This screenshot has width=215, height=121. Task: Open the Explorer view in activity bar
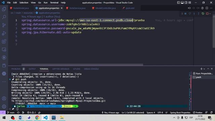pyautogui.click(x=4, y=9)
